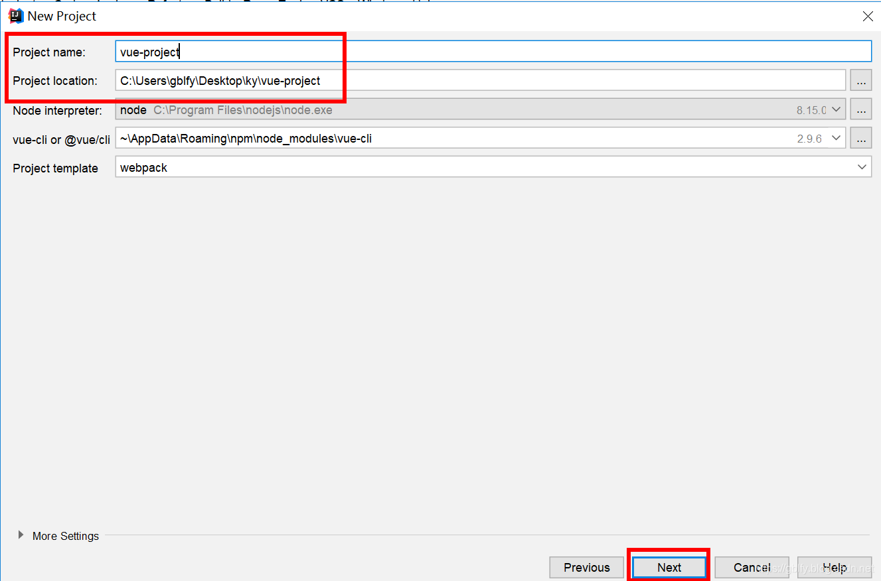
Task: Click the node version 8.15.0 text
Action: (x=811, y=110)
